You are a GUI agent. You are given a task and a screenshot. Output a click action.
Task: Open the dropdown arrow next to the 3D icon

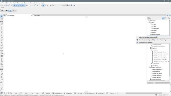(x=76, y=5)
